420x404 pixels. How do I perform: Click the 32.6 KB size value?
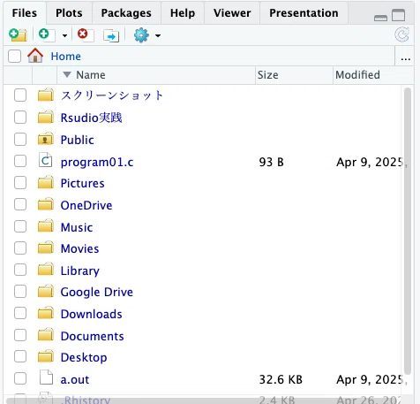[281, 379]
